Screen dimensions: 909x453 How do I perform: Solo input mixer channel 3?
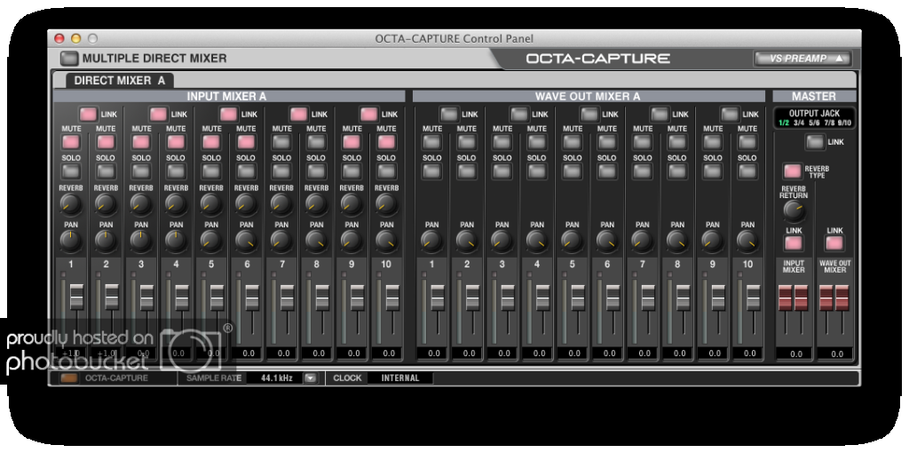(141, 171)
